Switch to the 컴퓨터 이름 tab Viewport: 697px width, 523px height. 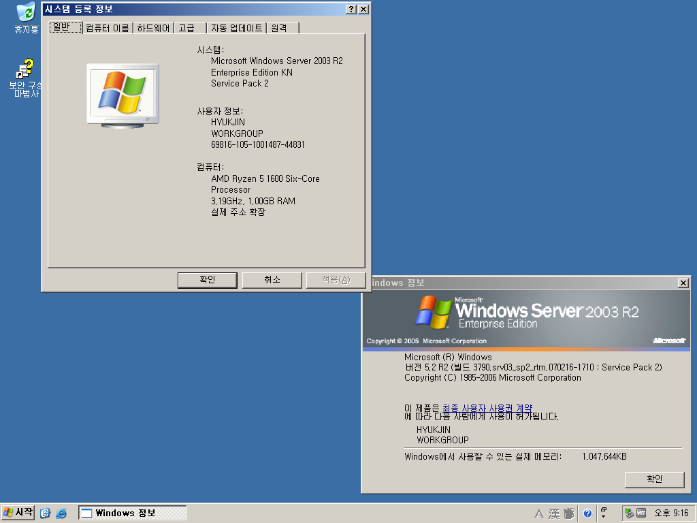point(108,28)
